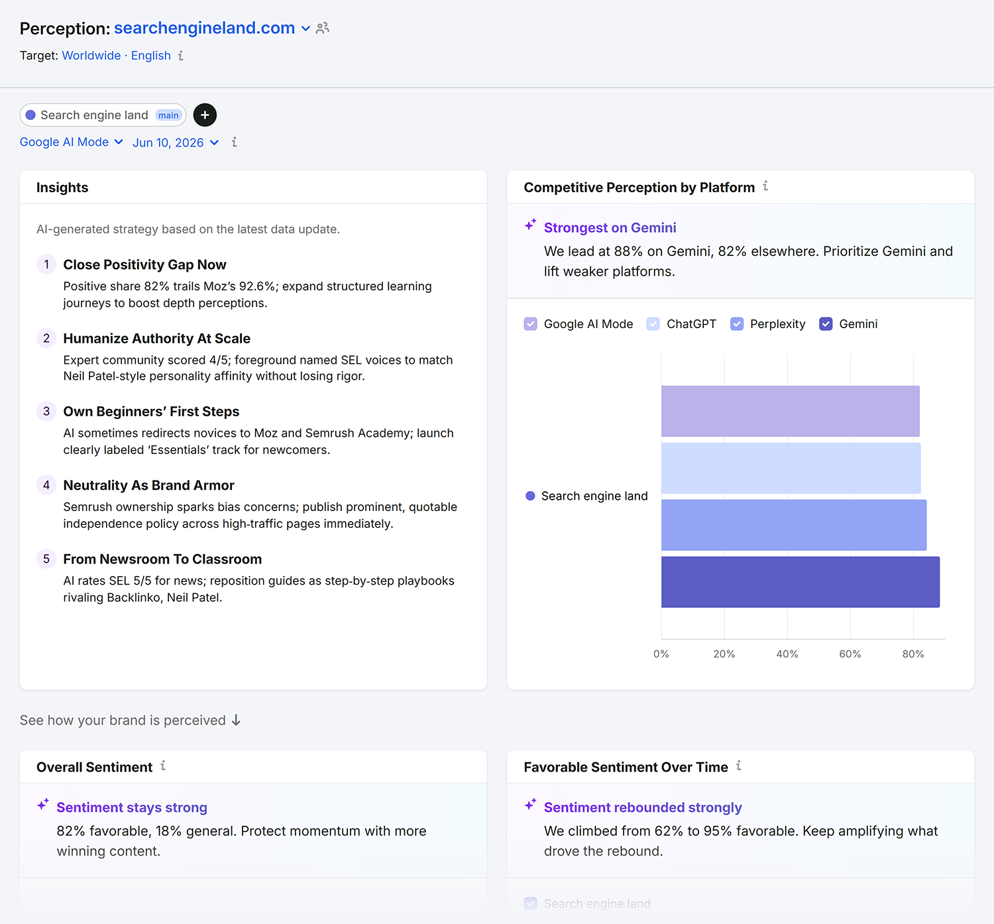This screenshot has width=994, height=924.
Task: Click the English language link
Action: [151, 56]
